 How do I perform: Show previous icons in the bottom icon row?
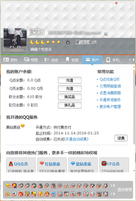point(111,194)
